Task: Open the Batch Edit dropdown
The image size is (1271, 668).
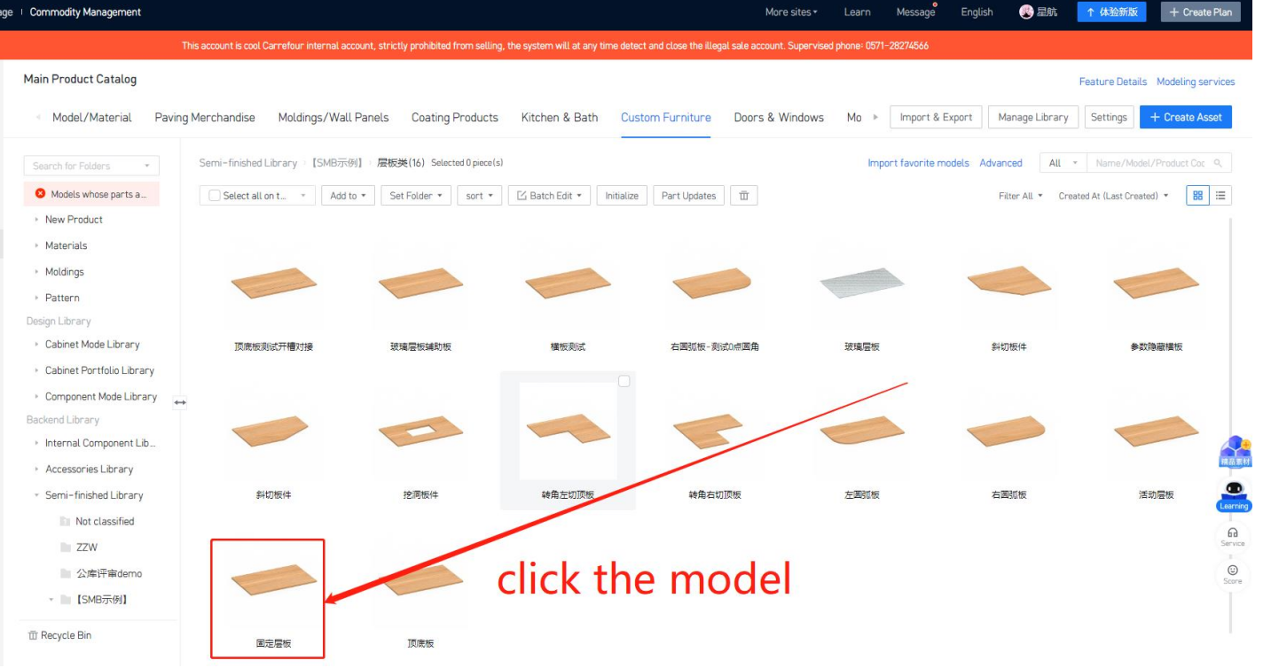Action: click(550, 196)
